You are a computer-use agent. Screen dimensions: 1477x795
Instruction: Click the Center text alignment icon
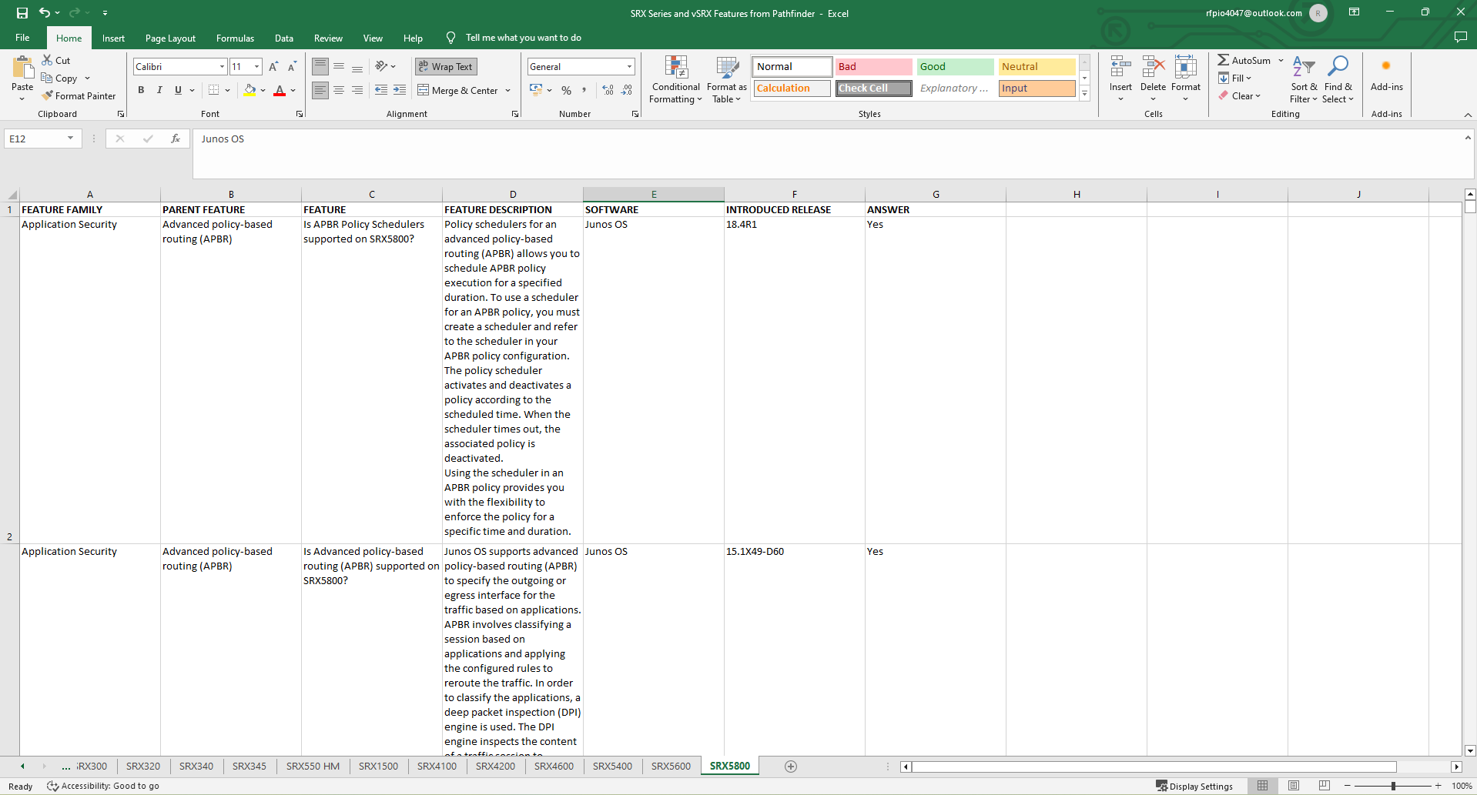[x=339, y=90]
